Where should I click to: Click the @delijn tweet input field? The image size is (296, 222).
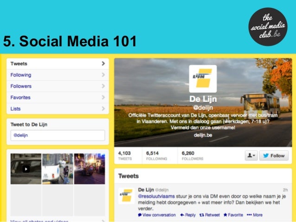click(58, 135)
